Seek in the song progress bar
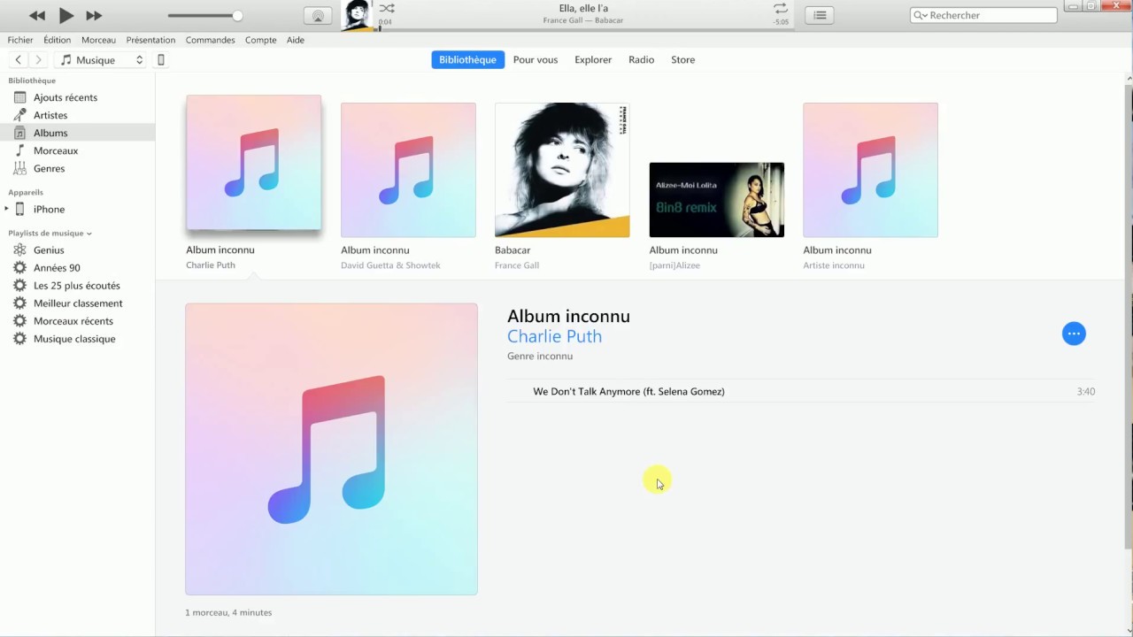 (x=584, y=29)
